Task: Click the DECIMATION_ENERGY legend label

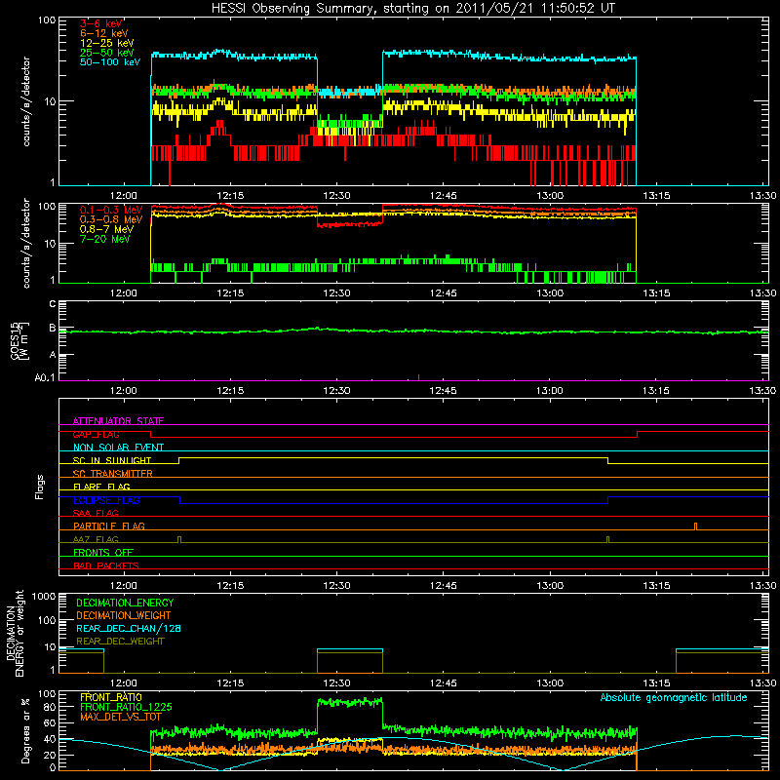Action: (x=125, y=603)
